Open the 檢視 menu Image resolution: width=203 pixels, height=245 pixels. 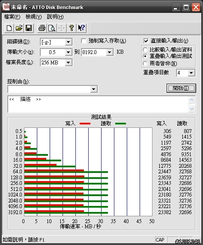[x=33, y=17]
